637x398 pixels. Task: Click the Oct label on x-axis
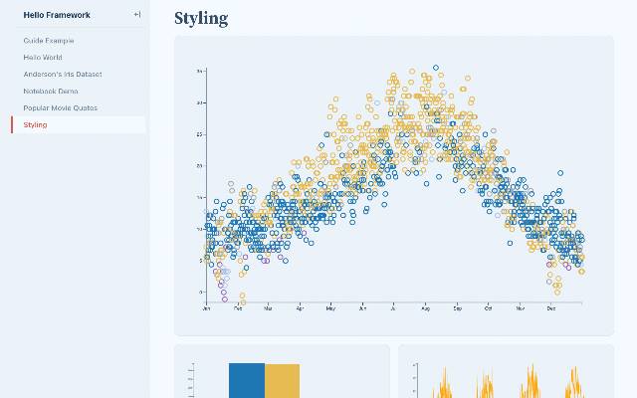tap(488, 308)
